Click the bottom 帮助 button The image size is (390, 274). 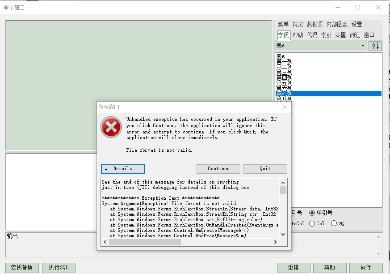(x=330, y=268)
